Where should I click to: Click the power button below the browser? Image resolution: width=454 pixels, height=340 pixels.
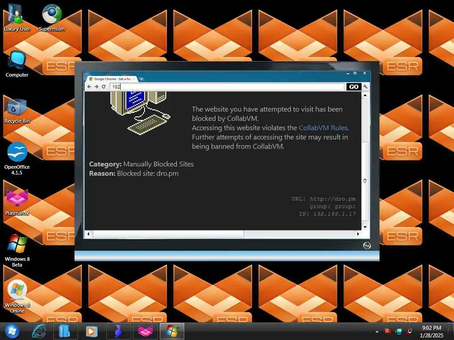click(x=367, y=245)
